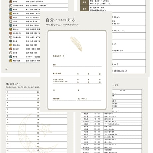153x153 pixels.
Task: Click row number 40 in the My100 list
Action: pyautogui.click(x=38, y=140)
